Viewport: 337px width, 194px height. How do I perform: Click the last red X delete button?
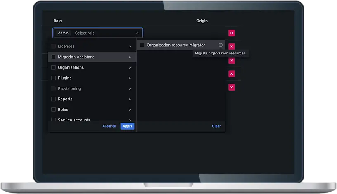click(x=231, y=88)
